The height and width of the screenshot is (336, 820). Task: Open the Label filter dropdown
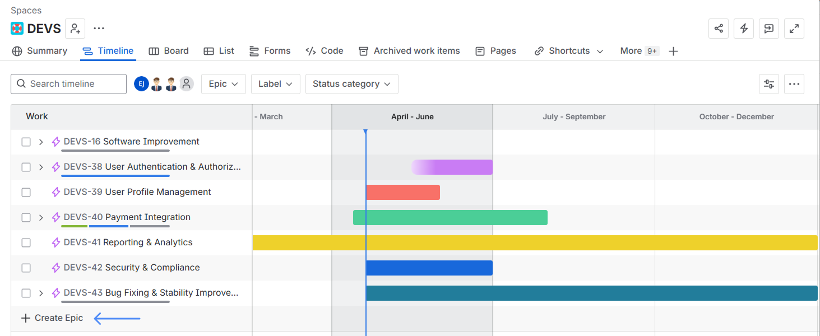pyautogui.click(x=275, y=84)
